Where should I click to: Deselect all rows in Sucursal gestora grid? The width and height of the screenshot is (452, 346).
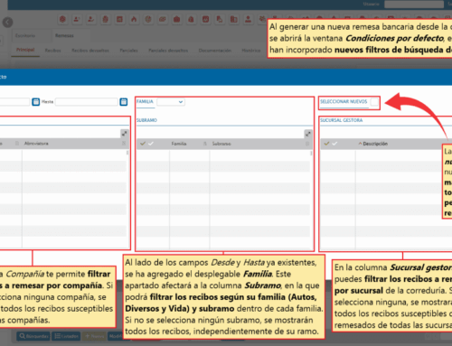coord(334,144)
